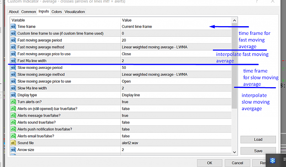The height and width of the screenshot is (167, 286).
Task: Click the icon next to Slow moving average period
Action: (13, 68)
